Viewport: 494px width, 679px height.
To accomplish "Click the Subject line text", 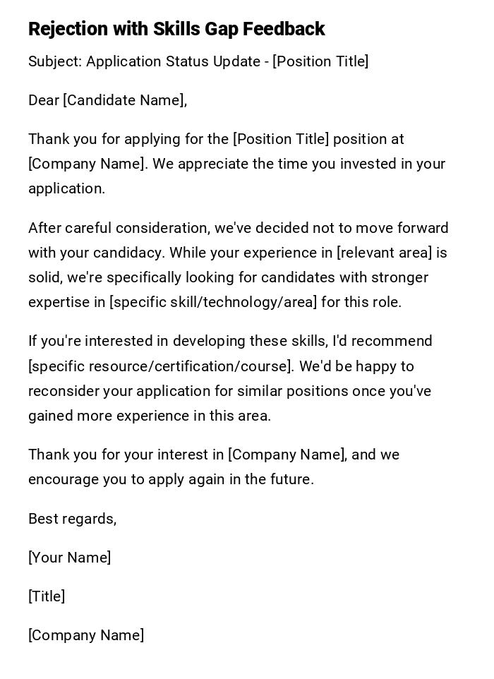I will tap(198, 61).
